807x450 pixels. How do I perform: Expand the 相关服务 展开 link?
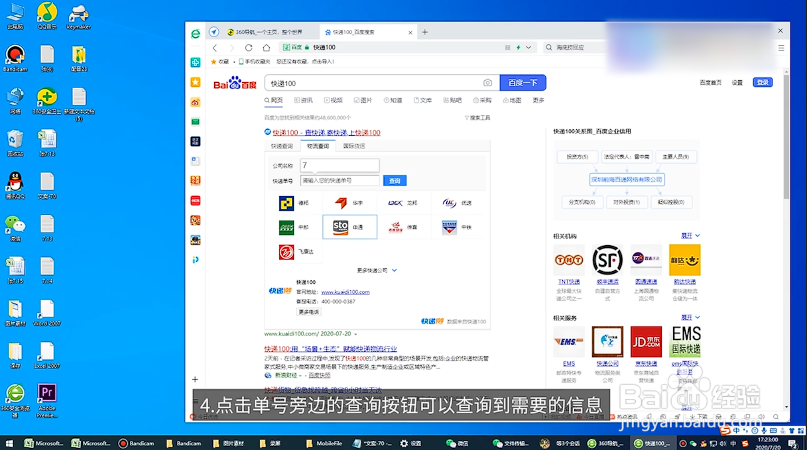click(690, 317)
